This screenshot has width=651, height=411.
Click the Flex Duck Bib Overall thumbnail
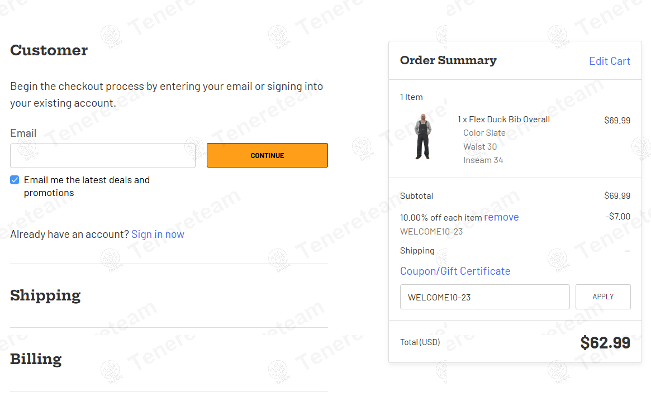pos(423,136)
